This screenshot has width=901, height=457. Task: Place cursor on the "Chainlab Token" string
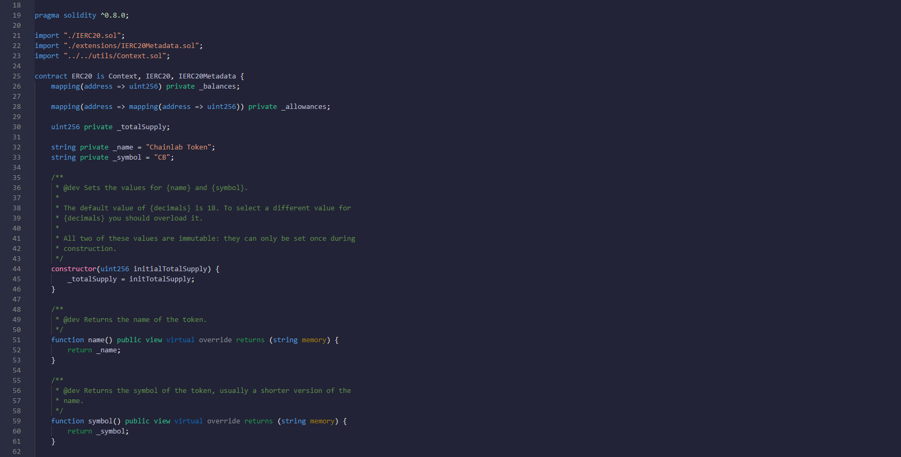[180, 147]
